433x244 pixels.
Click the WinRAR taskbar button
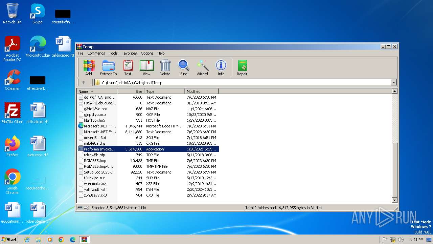(84, 240)
